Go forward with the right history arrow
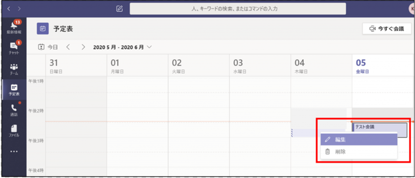Screen dimensions: 415x178 pyautogui.click(x=19, y=9)
